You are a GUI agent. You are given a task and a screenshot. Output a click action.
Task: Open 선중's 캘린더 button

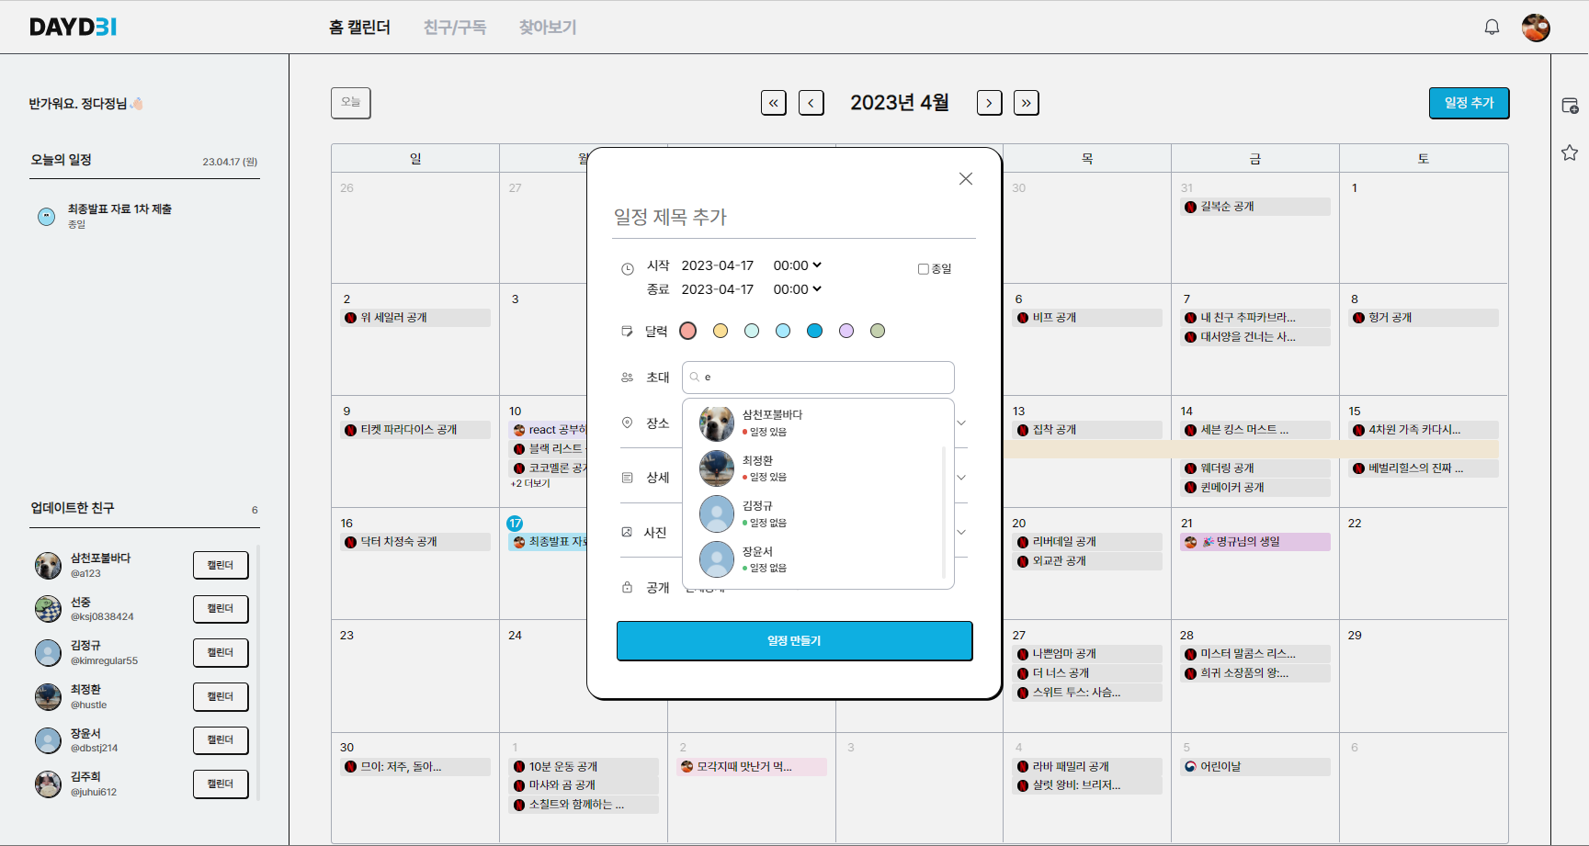pyautogui.click(x=221, y=609)
